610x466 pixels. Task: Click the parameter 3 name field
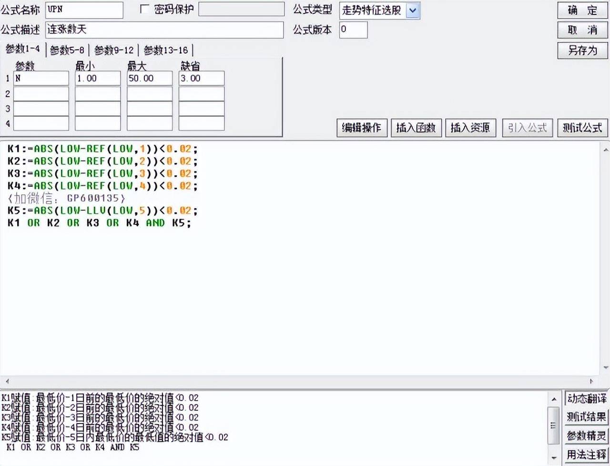click(x=41, y=108)
